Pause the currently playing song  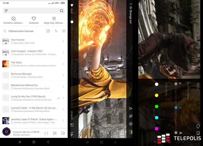[46, 133]
